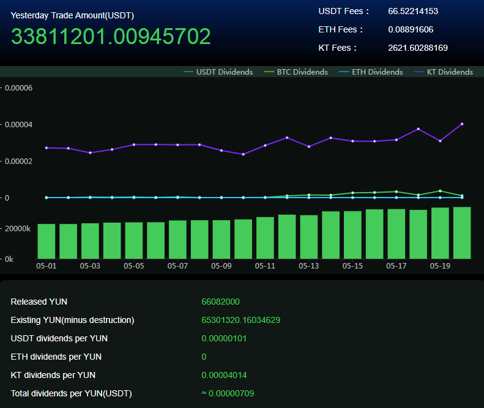The width and height of the screenshot is (484, 408).
Task: Click the Yesterday Trade Amount(USDT) heading
Action: pos(72,15)
